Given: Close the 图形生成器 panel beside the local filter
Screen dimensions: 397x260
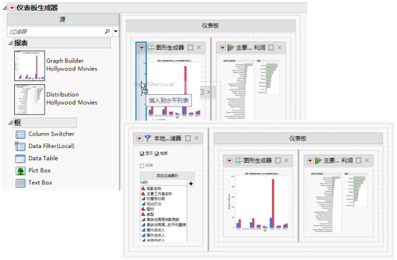Looking at the screenshot, I should [x=286, y=160].
